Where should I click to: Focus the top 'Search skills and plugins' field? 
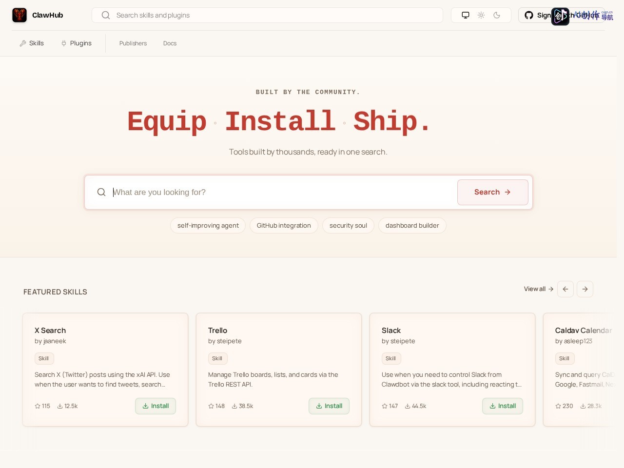click(267, 15)
